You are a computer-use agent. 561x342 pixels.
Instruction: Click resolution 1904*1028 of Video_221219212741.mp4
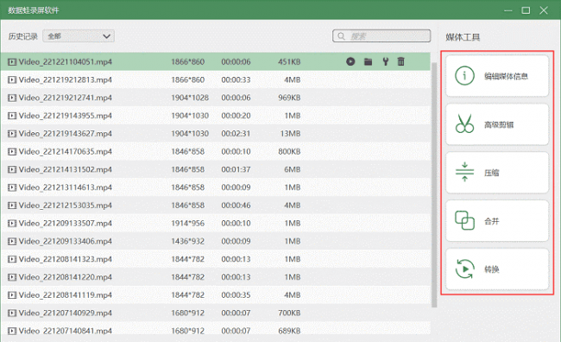tap(190, 98)
